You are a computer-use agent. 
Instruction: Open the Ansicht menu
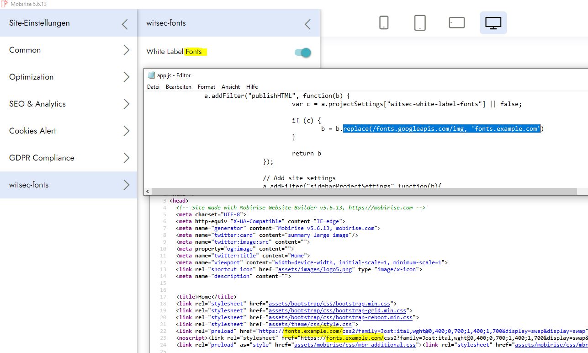[x=230, y=87]
